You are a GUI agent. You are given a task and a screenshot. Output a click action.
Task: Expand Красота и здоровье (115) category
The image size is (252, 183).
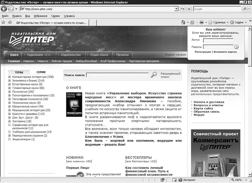9,114
